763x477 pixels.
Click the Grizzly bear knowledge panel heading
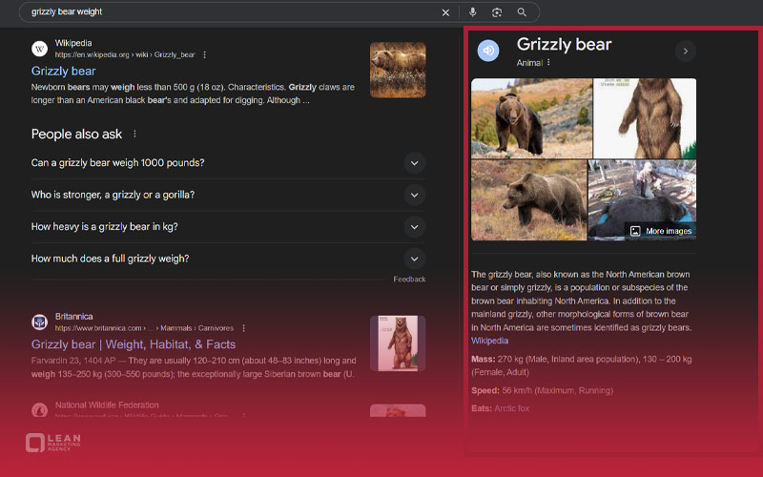click(564, 44)
